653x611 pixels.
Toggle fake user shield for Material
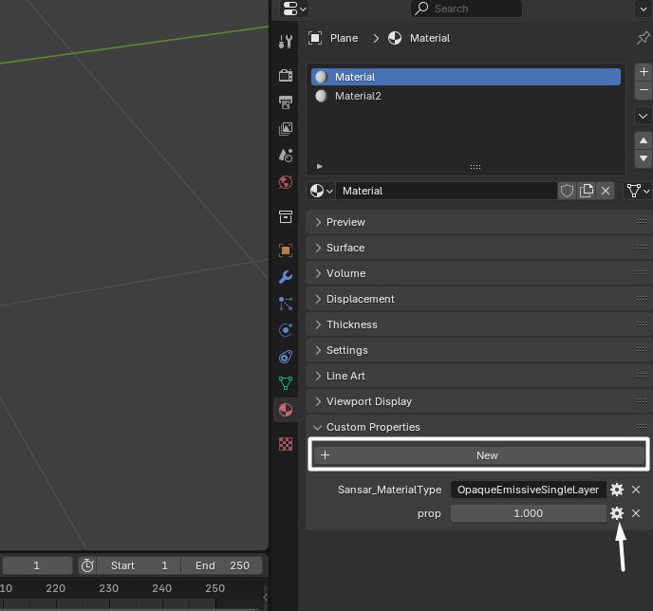[567, 191]
